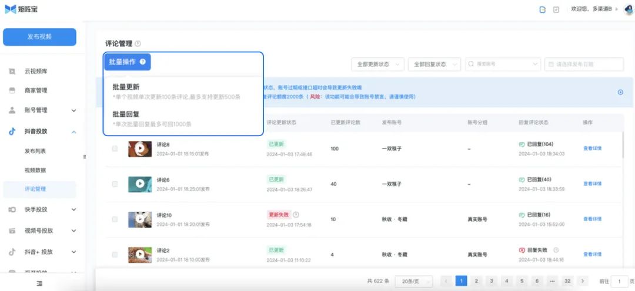Click the 已回复(16) reply status icon
The image size is (635, 291).
pyautogui.click(x=522, y=215)
